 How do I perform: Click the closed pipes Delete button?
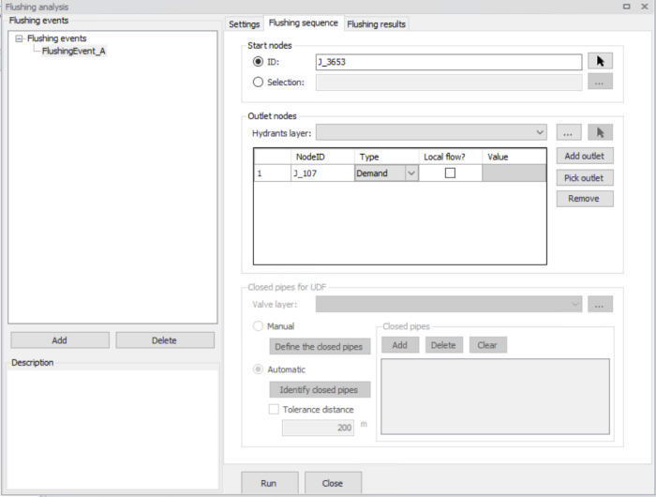tap(444, 345)
